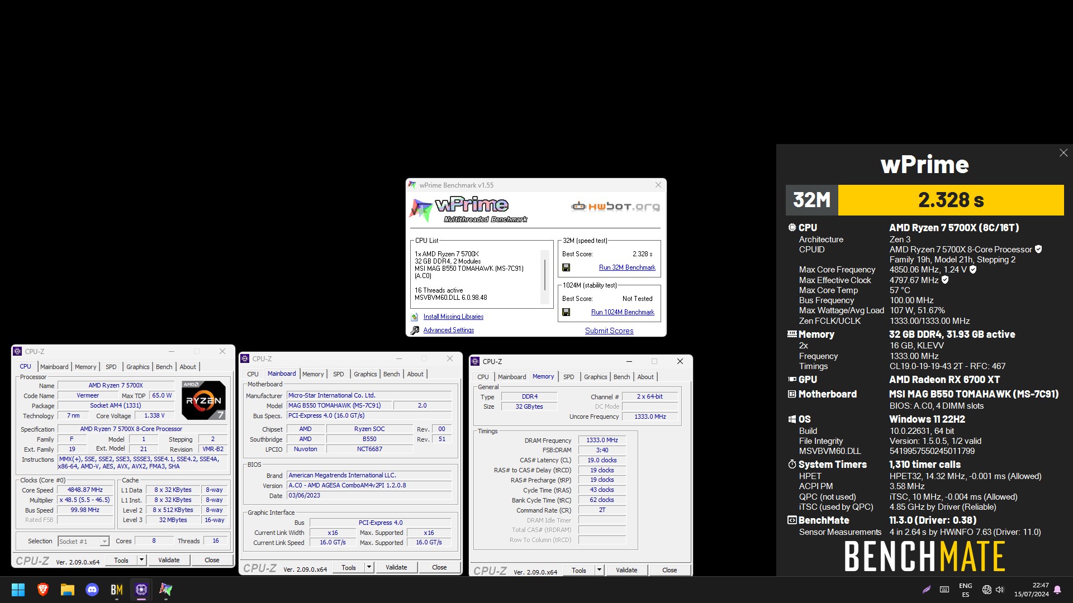Click the save icon beside Run 32M Benchmark
The height and width of the screenshot is (603, 1073).
(x=566, y=268)
